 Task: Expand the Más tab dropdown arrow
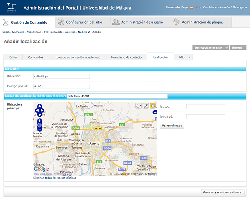(189, 57)
